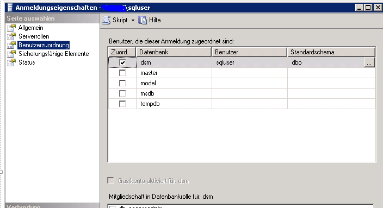Select the Status page
Screen dimensions: 383x208
pyautogui.click(x=27, y=62)
